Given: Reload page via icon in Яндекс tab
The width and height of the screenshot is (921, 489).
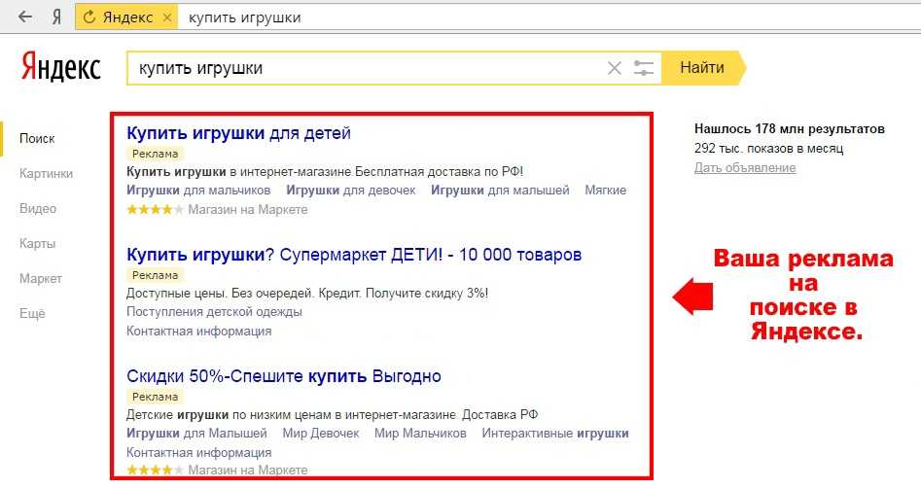Looking at the screenshot, I should tap(89, 17).
